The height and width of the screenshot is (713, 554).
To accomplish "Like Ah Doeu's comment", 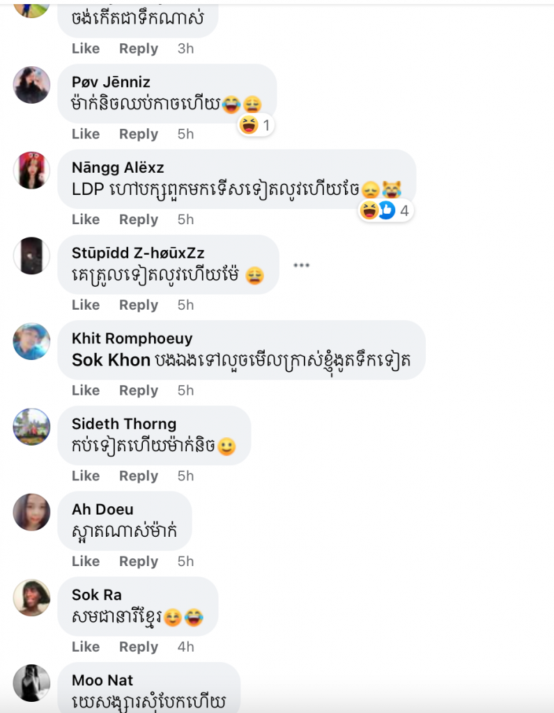I will 86,562.
